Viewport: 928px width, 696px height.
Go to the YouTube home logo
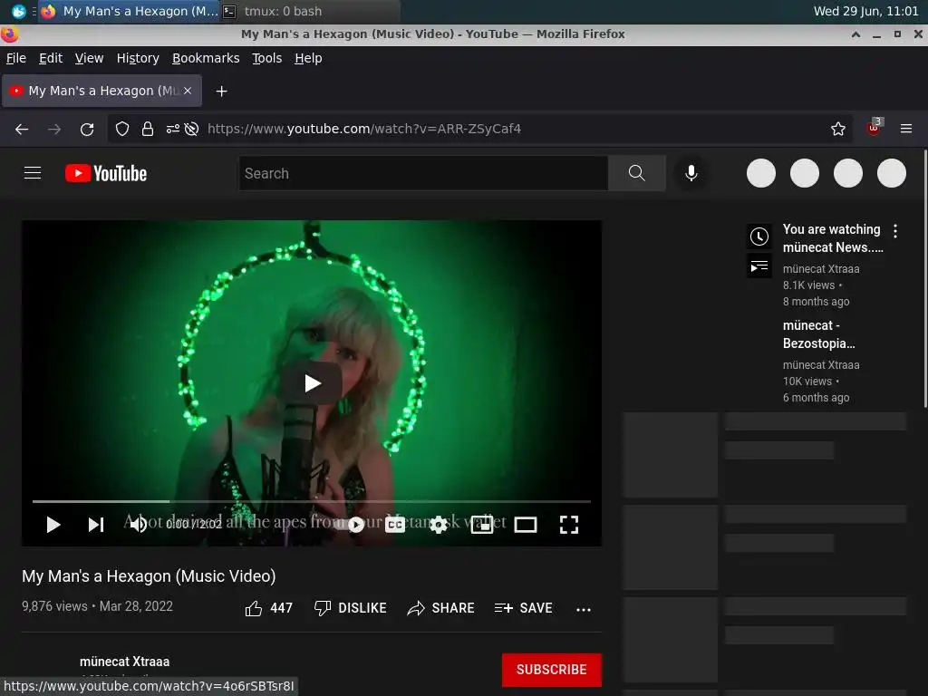[x=106, y=173]
